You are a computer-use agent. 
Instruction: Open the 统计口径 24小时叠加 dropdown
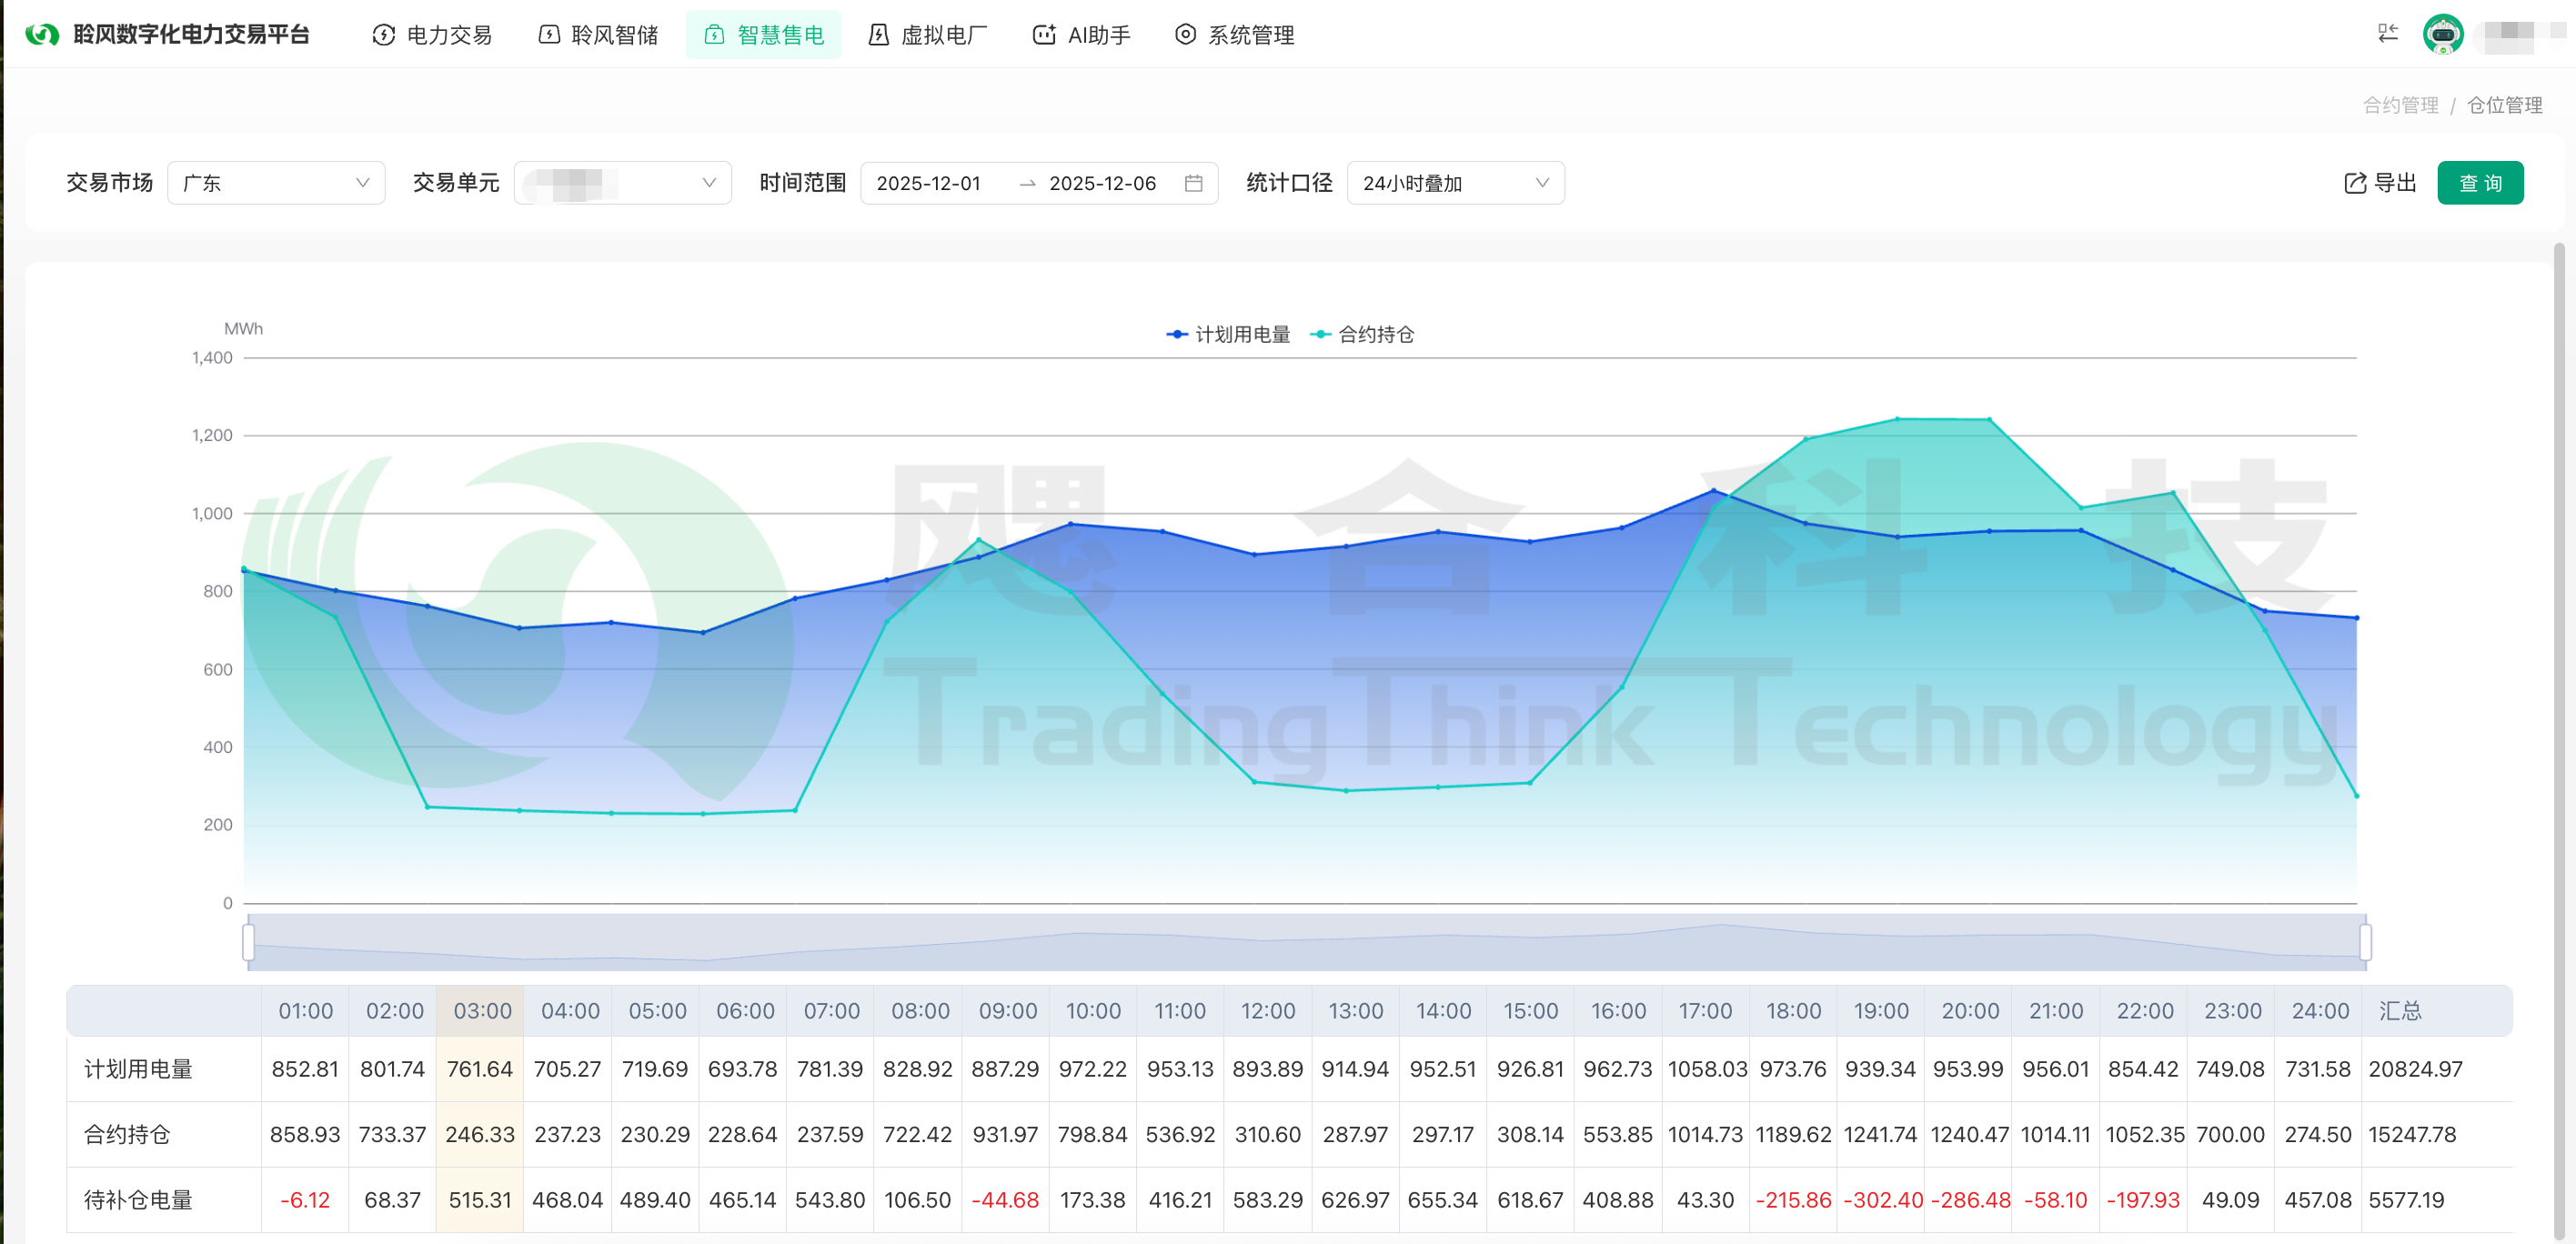[x=1455, y=183]
